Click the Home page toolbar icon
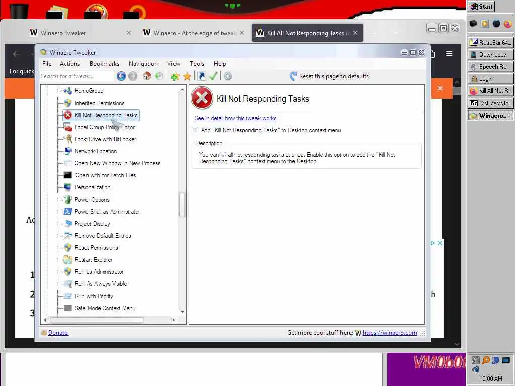The image size is (515, 386). 147,76
